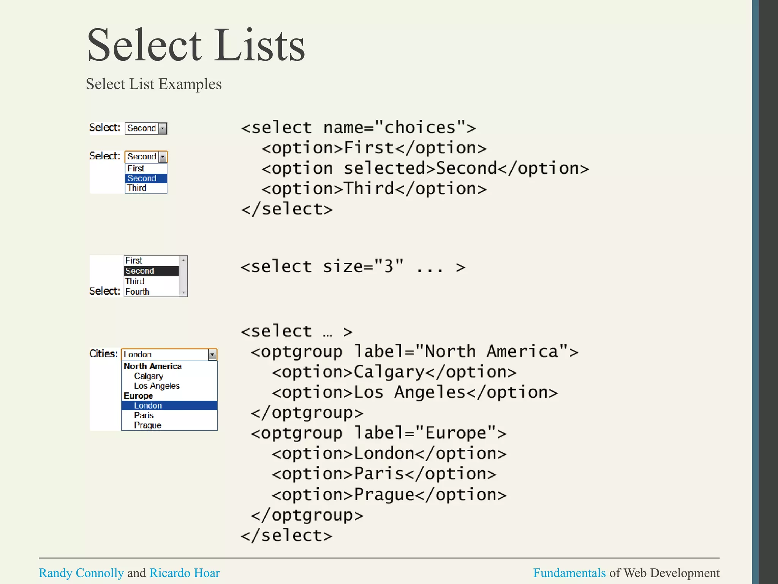
Task: Choose the highlighted Second in expanded dropdown
Action: (x=146, y=178)
